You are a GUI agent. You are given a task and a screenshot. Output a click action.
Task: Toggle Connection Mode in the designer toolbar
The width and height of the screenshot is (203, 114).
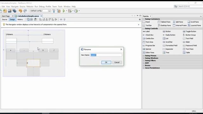click(x=31, y=20)
